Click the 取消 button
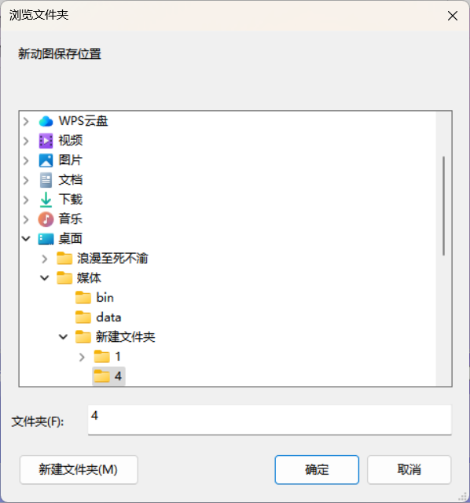The height and width of the screenshot is (503, 470). (x=409, y=470)
